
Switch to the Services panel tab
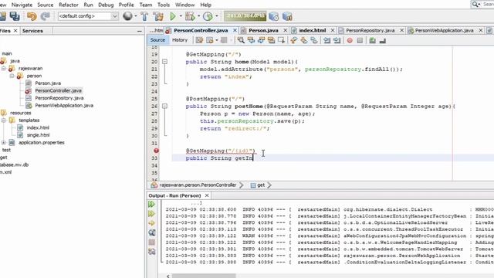click(x=32, y=31)
